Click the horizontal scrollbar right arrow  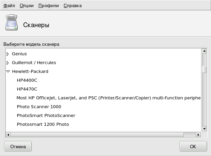point(199,135)
